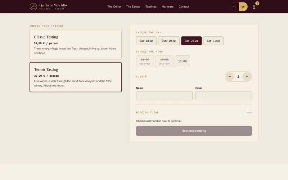Click the cart count badge showing 2
This screenshot has width=288, height=180.
pyautogui.click(x=257, y=3)
